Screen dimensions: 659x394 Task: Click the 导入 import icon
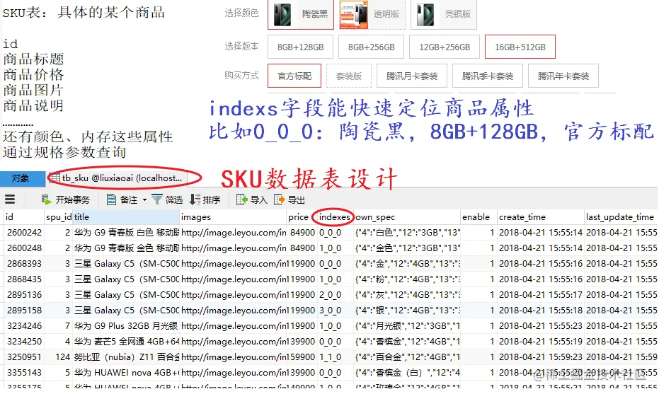[241, 200]
